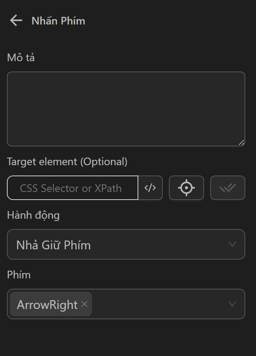Click the Target element (Optional) label
Screen dimensions: 256x356
coord(67,162)
